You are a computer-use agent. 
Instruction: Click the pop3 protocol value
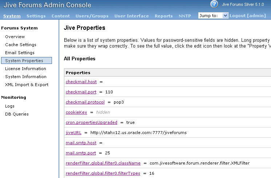point(119,102)
